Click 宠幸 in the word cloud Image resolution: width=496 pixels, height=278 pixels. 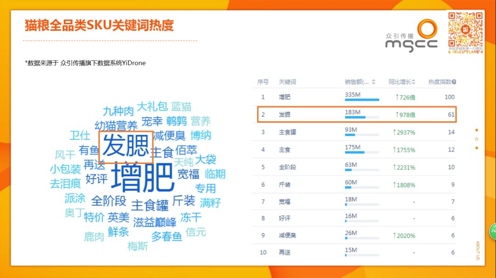point(152,121)
